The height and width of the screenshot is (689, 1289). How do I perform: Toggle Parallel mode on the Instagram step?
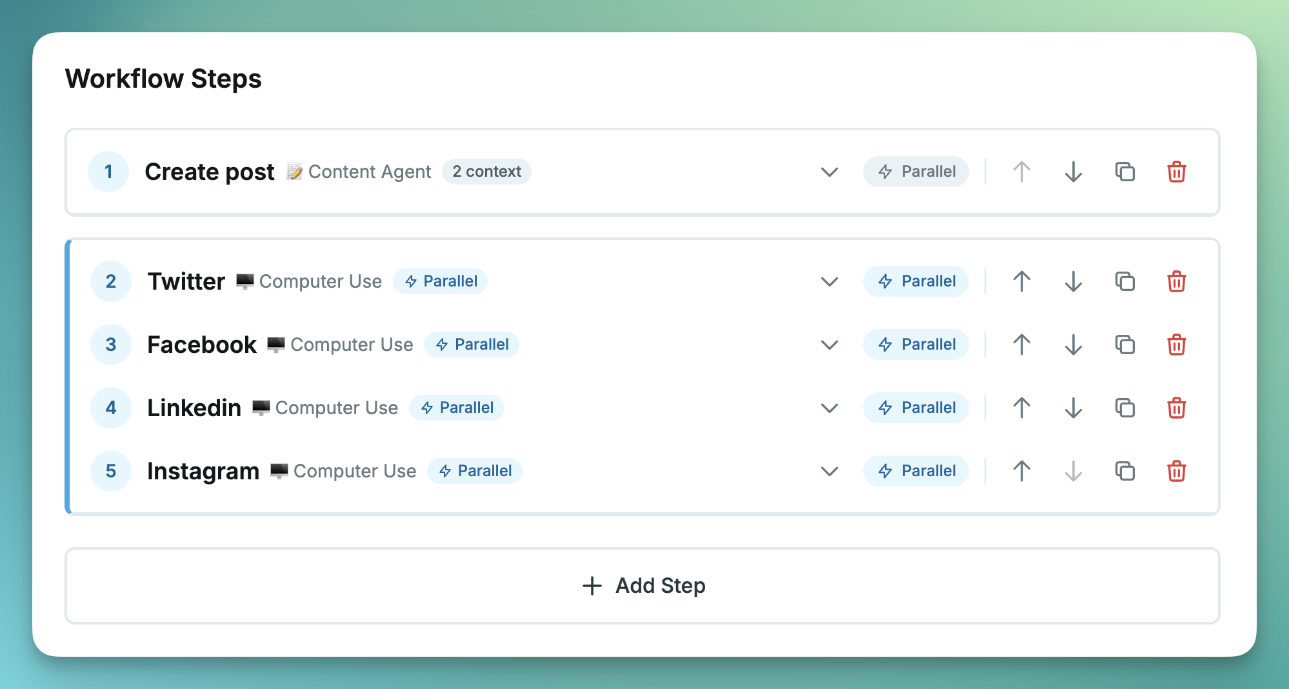(916, 471)
